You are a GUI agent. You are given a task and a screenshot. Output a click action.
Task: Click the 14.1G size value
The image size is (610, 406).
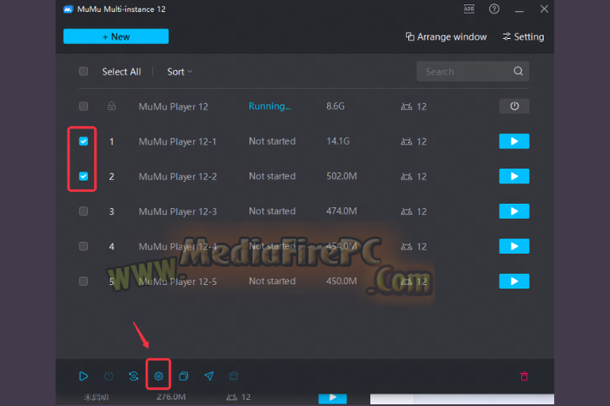[x=338, y=141]
